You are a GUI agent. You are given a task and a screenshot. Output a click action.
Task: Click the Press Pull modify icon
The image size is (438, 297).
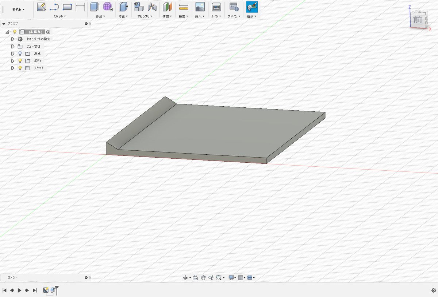[123, 7]
